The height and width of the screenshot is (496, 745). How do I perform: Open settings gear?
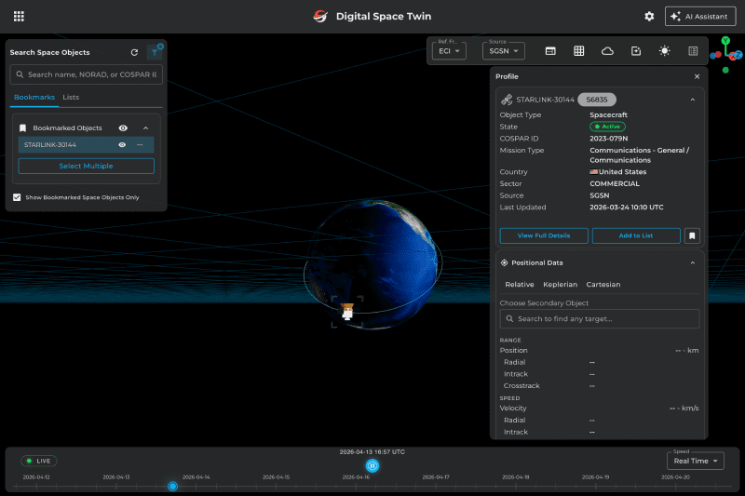[649, 16]
